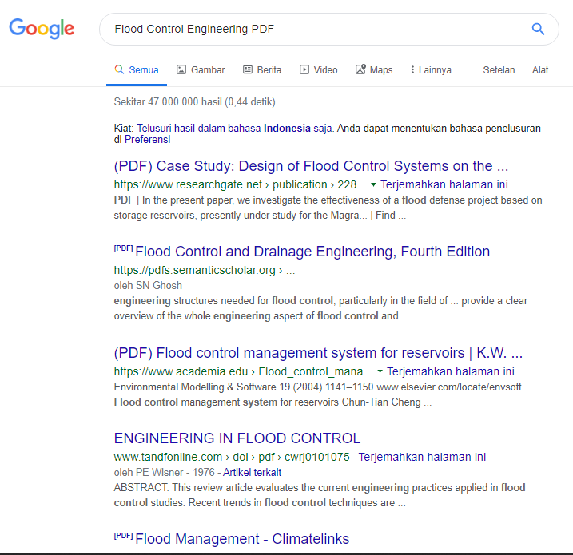Switch to the Maps tab
This screenshot has height=555, width=573.
(x=374, y=69)
